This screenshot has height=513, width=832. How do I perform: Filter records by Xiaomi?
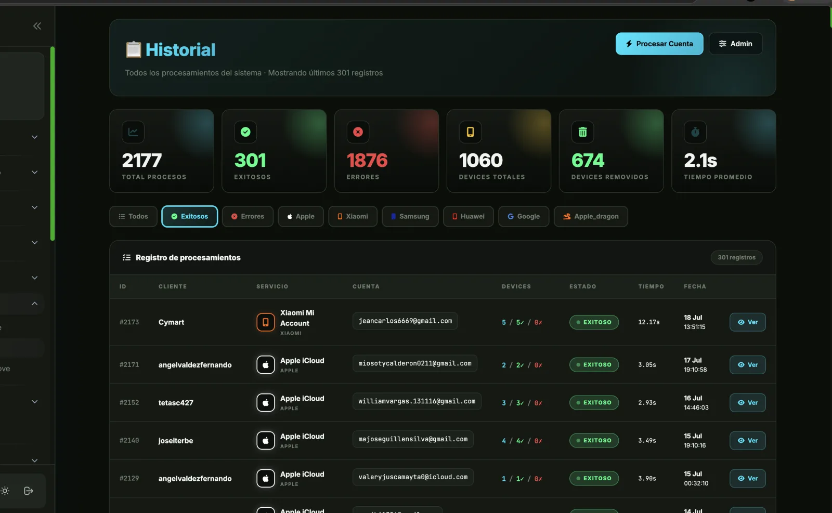(353, 217)
